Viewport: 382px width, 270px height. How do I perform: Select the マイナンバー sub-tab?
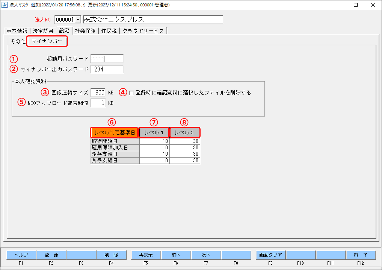pyautogui.click(x=47, y=41)
